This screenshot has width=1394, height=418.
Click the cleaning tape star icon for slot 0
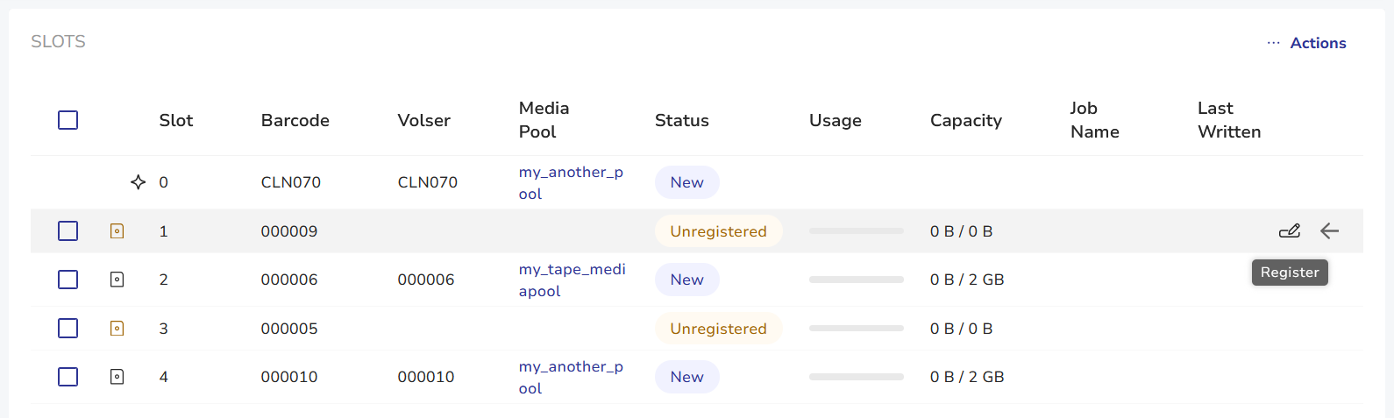[x=138, y=182]
